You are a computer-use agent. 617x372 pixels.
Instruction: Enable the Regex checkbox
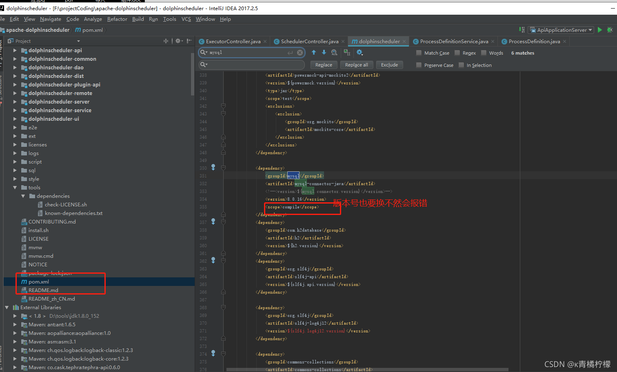click(x=457, y=53)
